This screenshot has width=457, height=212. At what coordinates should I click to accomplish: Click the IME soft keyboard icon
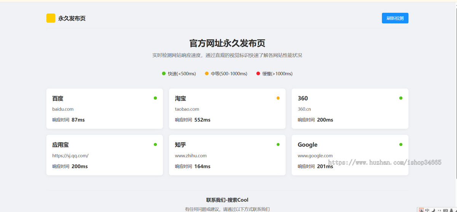[x=445, y=210]
